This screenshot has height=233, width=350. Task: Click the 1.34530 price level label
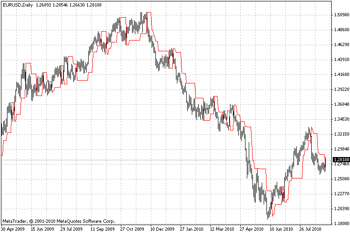click(x=340, y=119)
